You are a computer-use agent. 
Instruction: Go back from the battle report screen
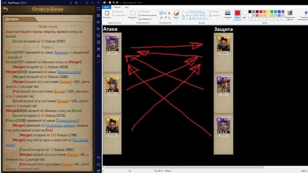(x=5, y=9)
